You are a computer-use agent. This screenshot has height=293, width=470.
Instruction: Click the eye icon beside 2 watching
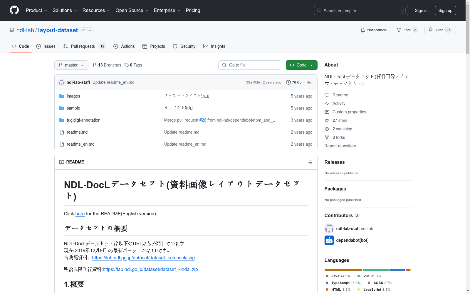point(327,129)
